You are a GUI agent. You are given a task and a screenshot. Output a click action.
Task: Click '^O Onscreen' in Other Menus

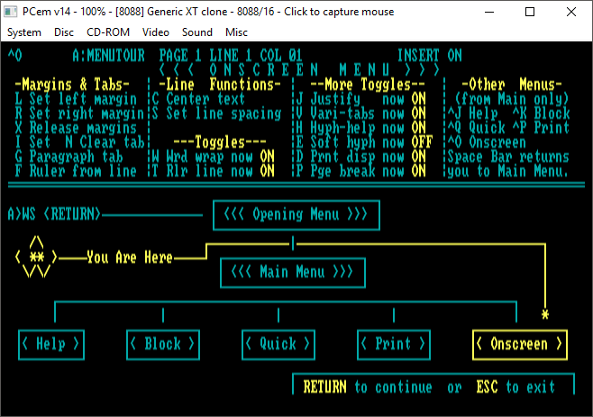click(487, 142)
